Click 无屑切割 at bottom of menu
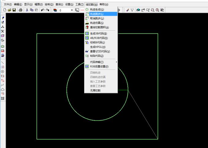Viewport: 208px width, 148px height. [95, 90]
